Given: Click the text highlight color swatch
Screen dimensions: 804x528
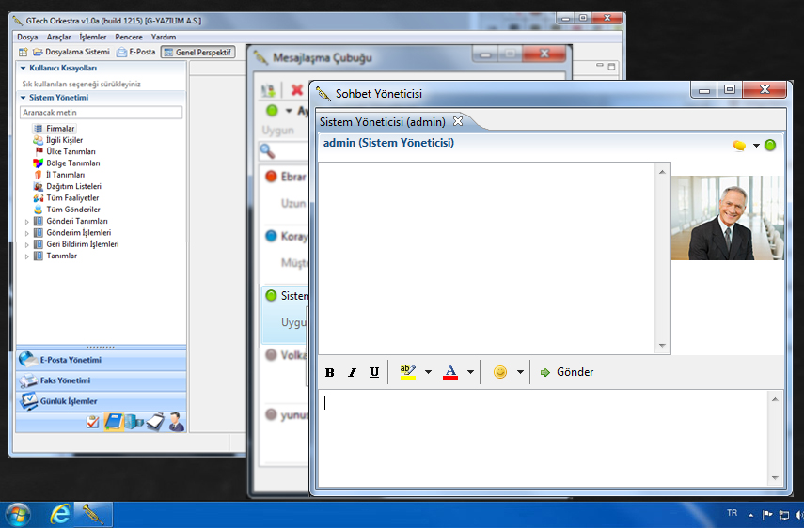Looking at the screenshot, I should click(x=407, y=372).
